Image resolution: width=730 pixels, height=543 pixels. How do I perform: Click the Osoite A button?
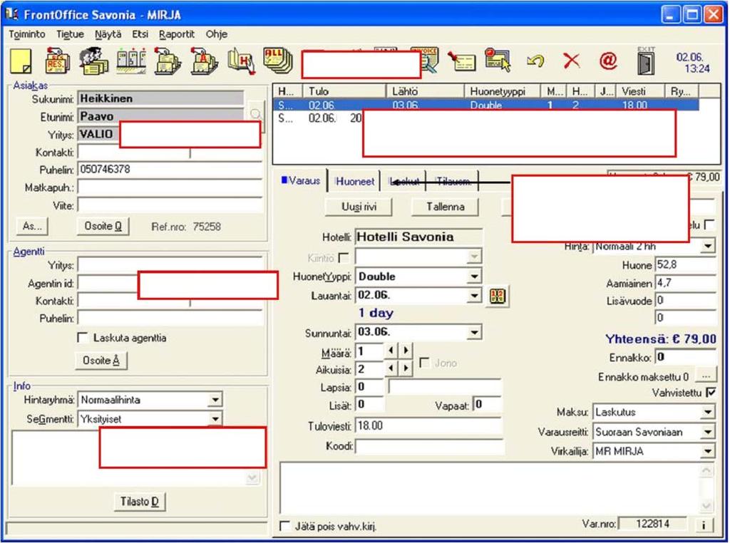tap(101, 360)
